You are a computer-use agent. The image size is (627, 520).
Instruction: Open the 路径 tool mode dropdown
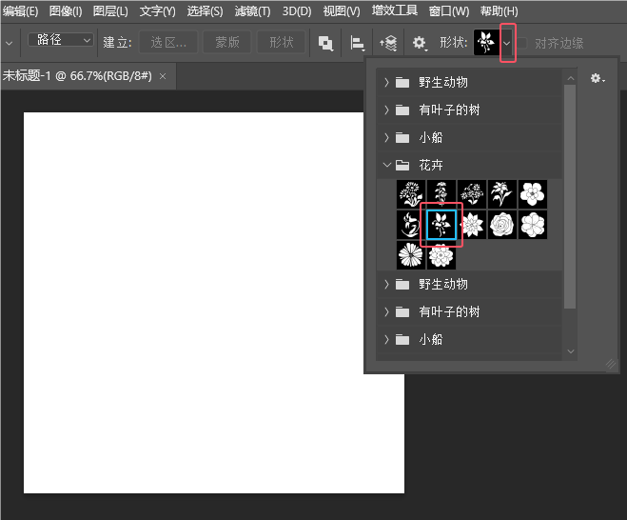pos(61,40)
